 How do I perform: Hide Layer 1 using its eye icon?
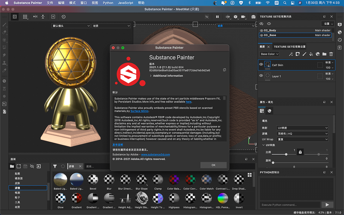coord(261,76)
